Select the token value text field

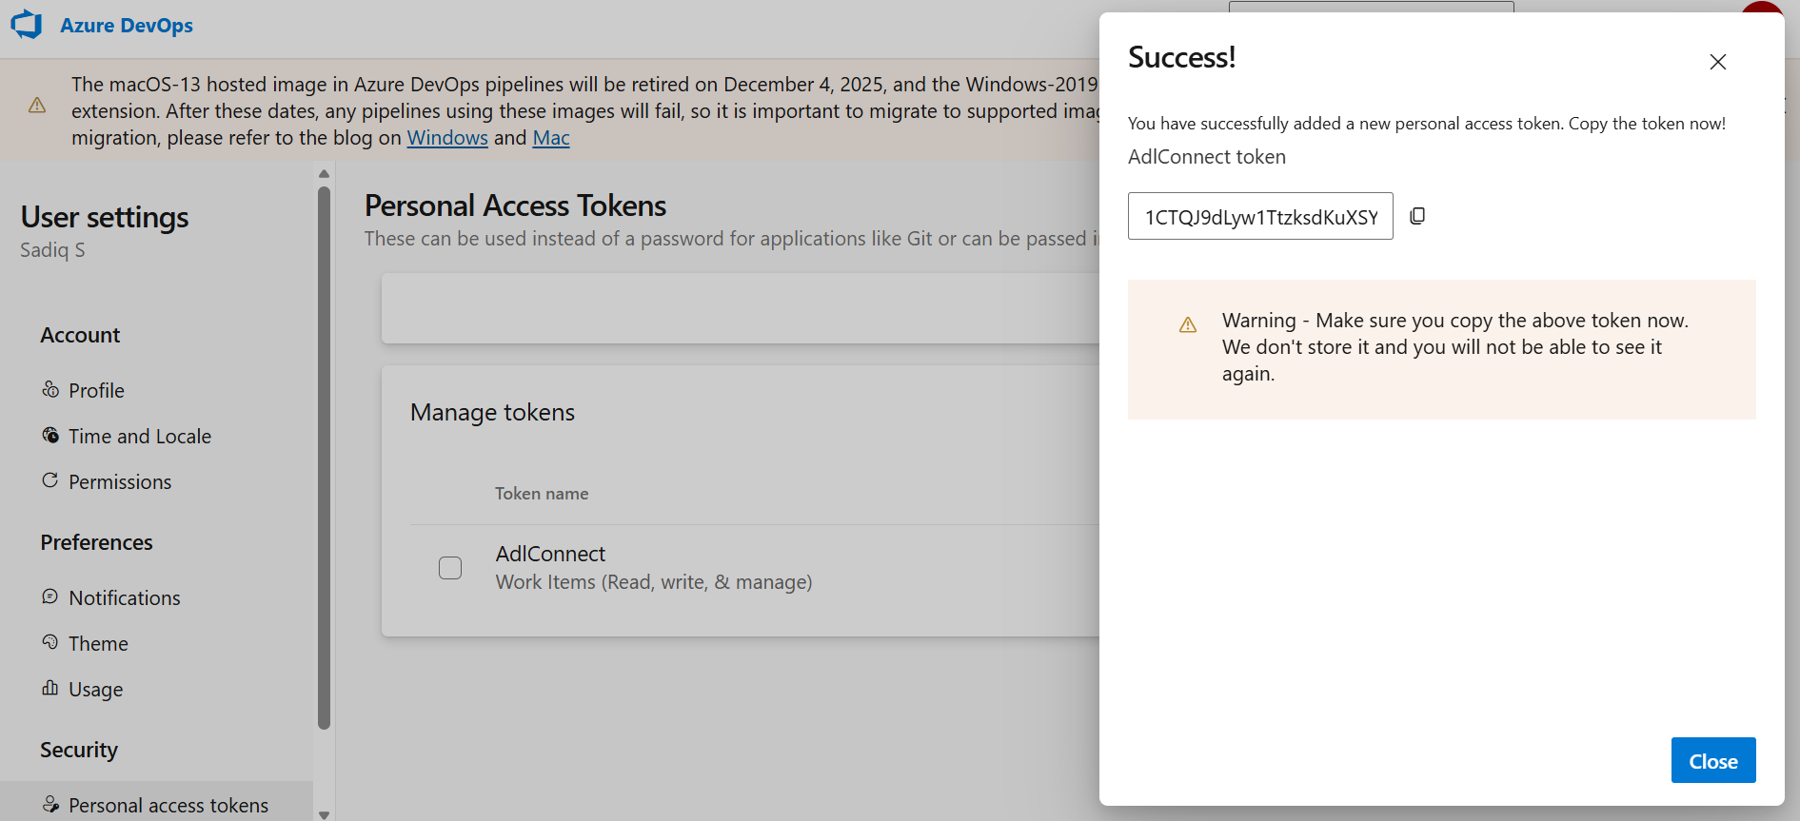point(1260,216)
